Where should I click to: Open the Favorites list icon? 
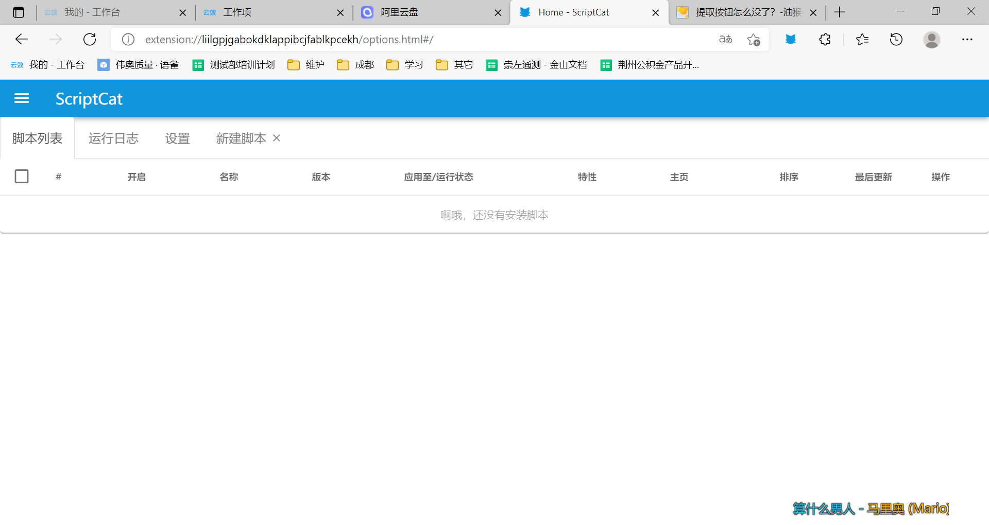862,39
